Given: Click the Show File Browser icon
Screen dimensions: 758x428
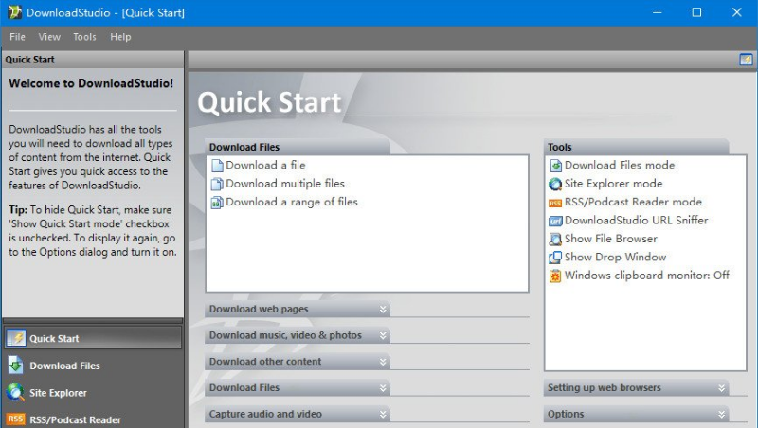Looking at the screenshot, I should click(x=555, y=240).
